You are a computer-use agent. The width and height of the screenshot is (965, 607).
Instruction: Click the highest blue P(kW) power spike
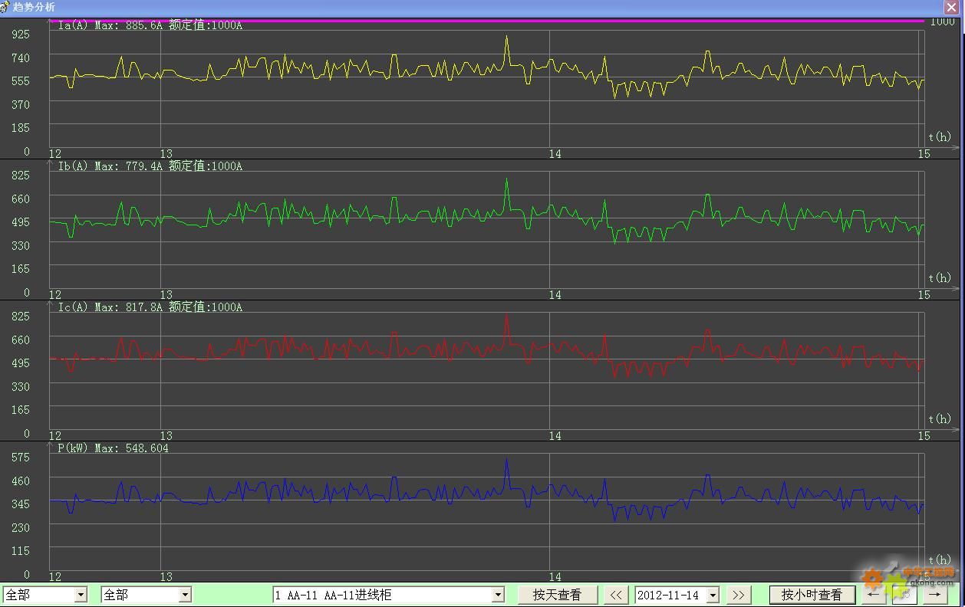(506, 460)
